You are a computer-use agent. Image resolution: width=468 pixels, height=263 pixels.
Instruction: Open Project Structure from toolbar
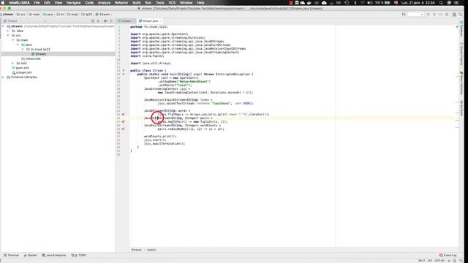click(454, 15)
